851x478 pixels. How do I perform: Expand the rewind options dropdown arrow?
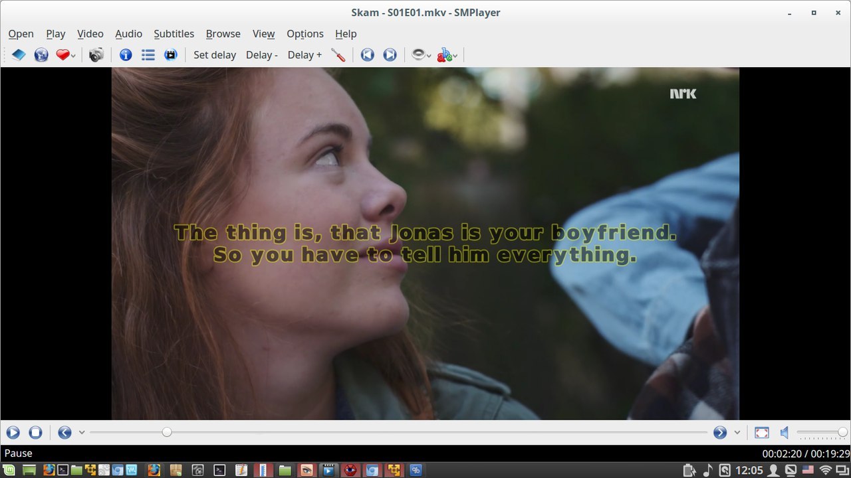pos(82,433)
